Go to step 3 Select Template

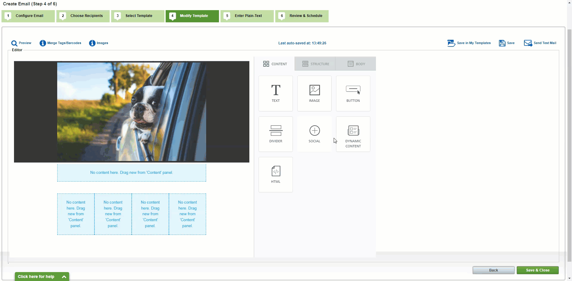pos(138,16)
